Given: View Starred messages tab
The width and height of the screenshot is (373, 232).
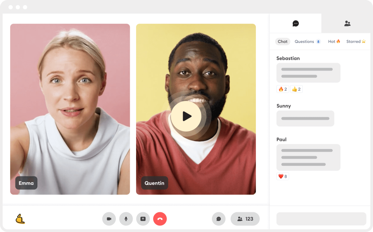Looking at the screenshot, I should click(356, 41).
